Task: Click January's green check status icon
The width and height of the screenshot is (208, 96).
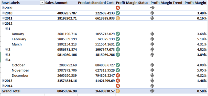Action: click(x=118, y=34)
